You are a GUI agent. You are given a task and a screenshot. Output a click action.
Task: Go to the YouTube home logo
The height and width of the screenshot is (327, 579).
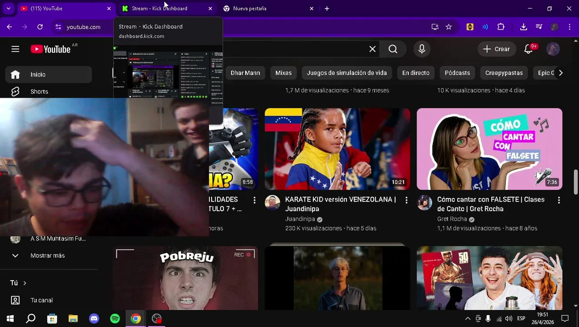50,49
